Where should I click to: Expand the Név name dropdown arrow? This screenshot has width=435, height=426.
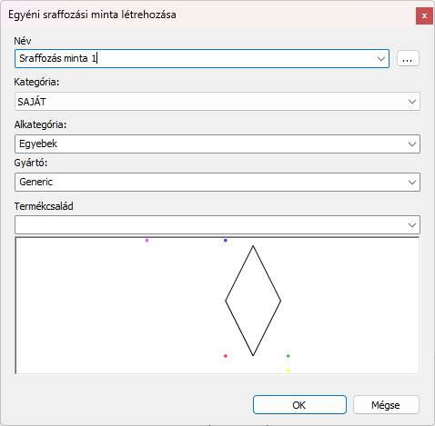pos(381,59)
